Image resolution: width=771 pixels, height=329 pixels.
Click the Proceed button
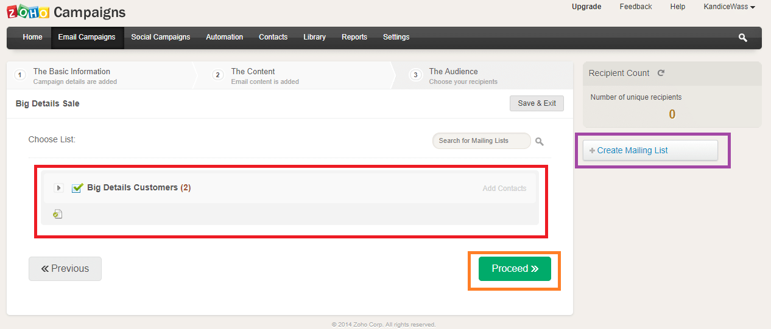click(515, 269)
